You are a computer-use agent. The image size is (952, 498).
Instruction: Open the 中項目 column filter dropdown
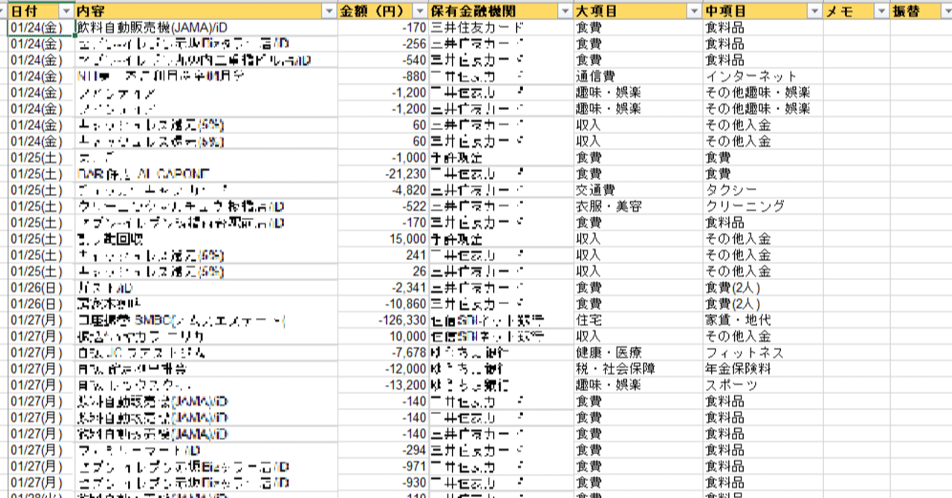tap(815, 12)
